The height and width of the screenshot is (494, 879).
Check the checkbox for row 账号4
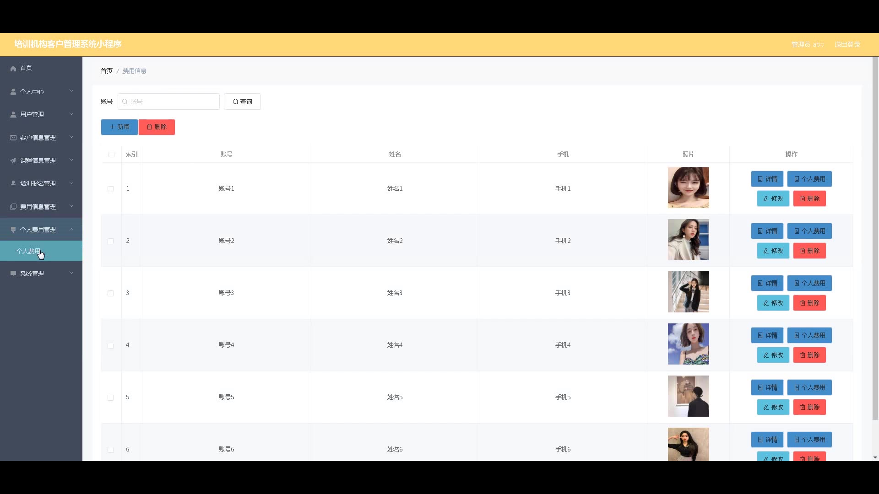point(110,345)
